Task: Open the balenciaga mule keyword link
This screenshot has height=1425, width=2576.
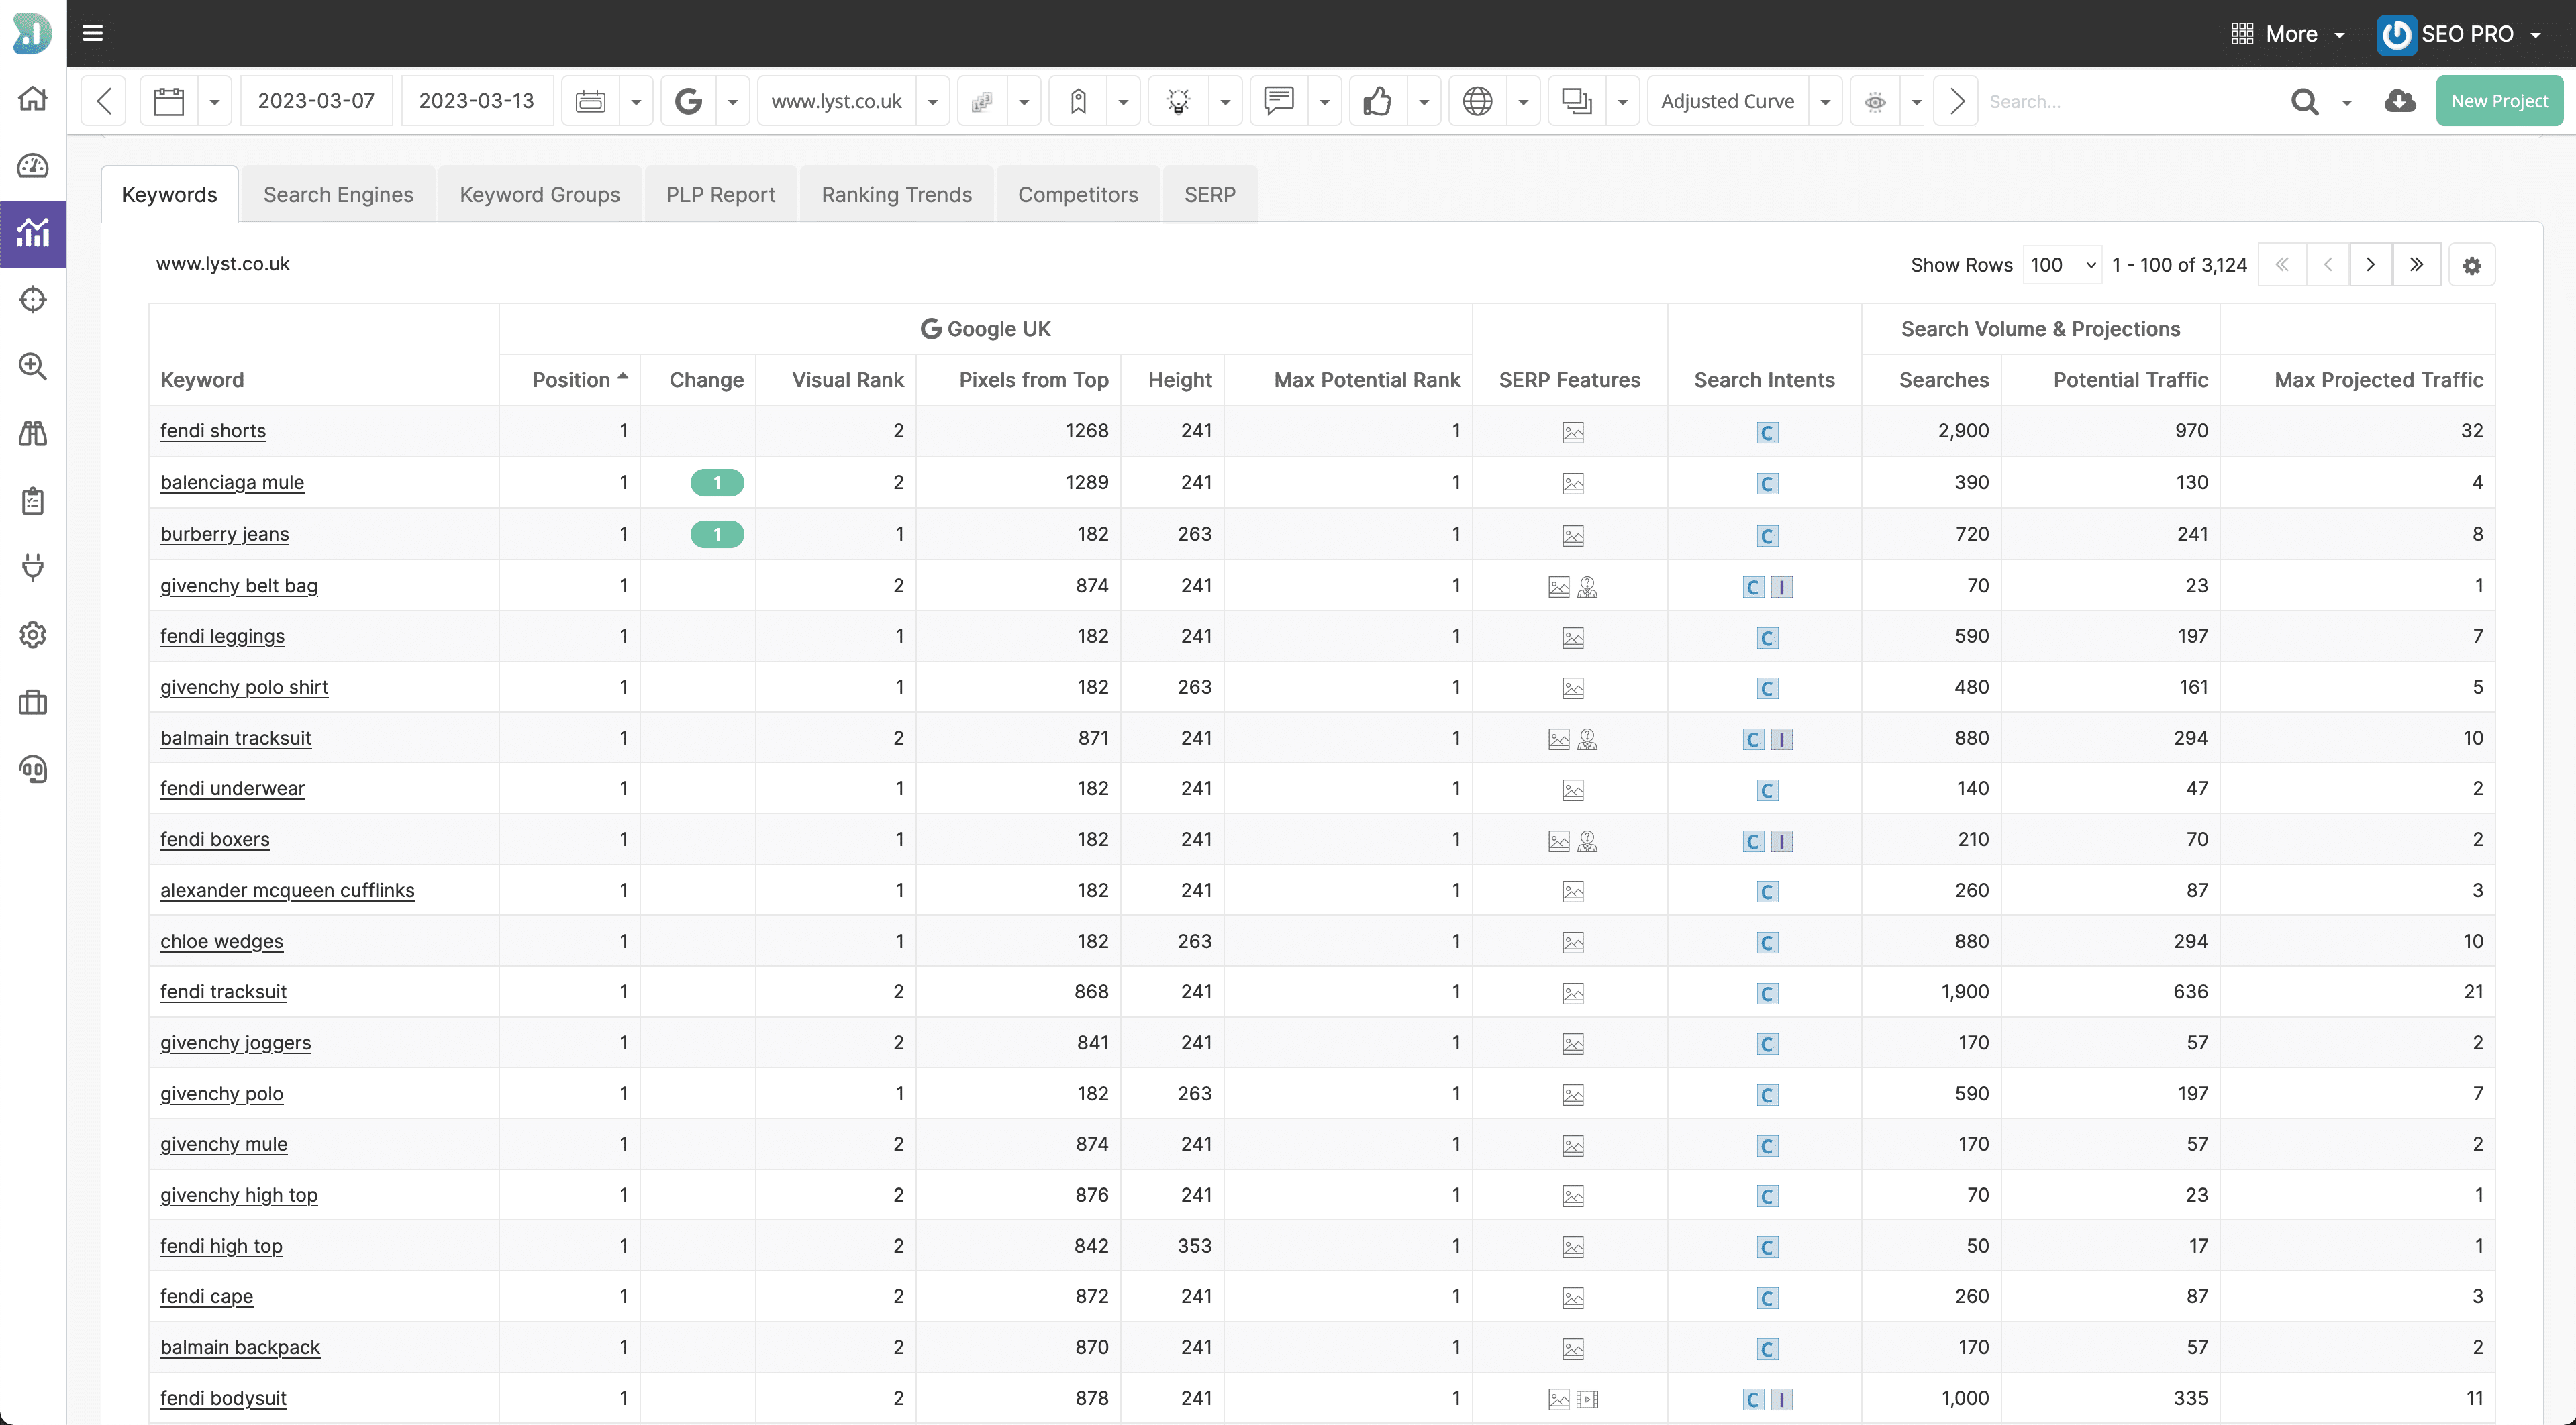Action: click(x=232, y=482)
